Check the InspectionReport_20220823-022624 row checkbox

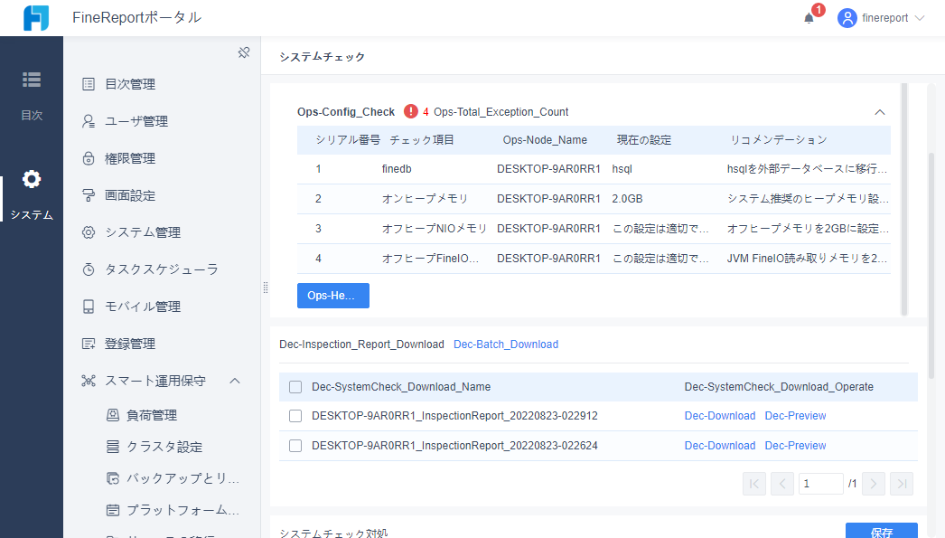pyautogui.click(x=295, y=446)
